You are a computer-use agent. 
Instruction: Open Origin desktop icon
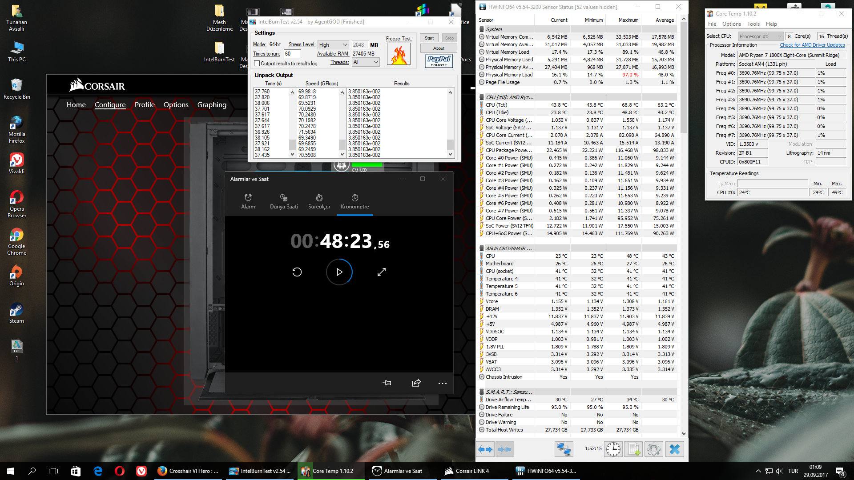pyautogui.click(x=17, y=276)
